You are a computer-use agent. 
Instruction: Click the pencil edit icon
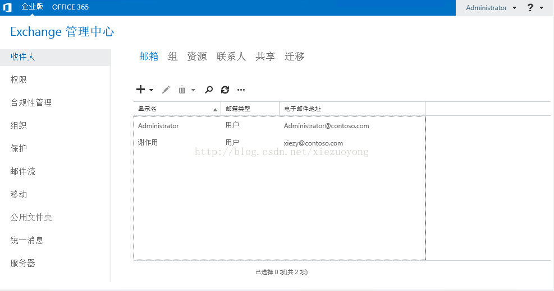pos(166,90)
